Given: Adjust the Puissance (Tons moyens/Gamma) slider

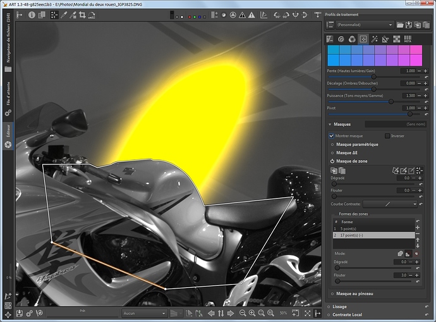Looking at the screenshot, I should tap(391, 101).
